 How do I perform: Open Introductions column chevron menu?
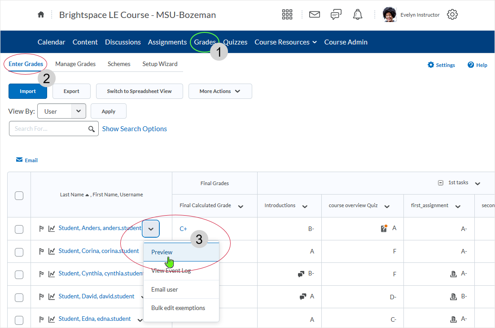[305, 206]
